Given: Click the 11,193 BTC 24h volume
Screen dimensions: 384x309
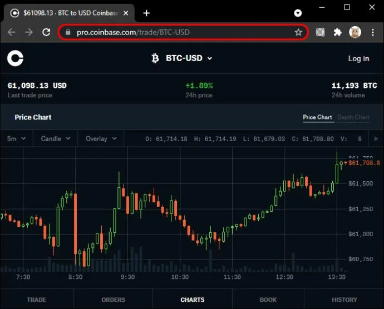Looking at the screenshot, I should pyautogui.click(x=354, y=86).
